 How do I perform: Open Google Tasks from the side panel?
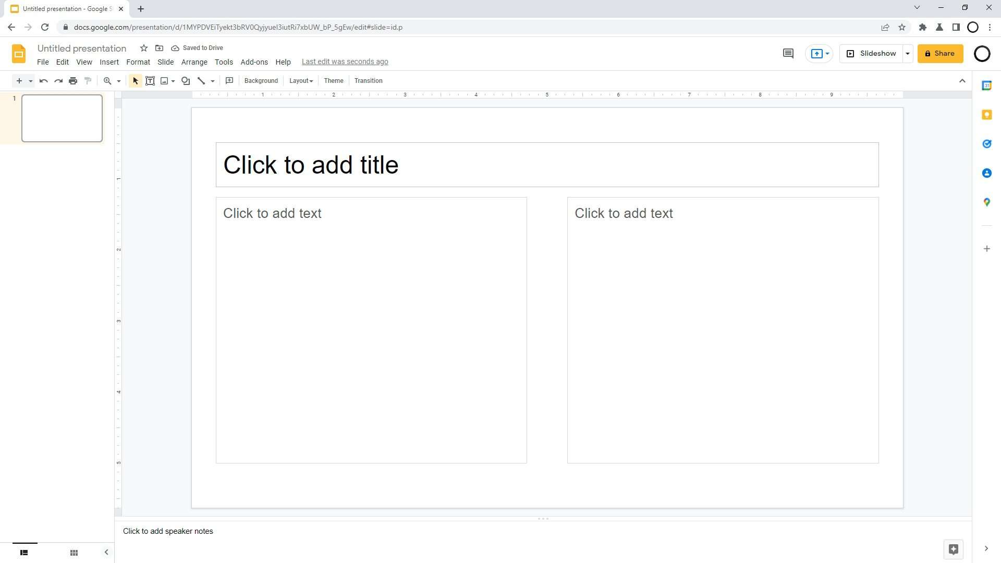pos(986,144)
